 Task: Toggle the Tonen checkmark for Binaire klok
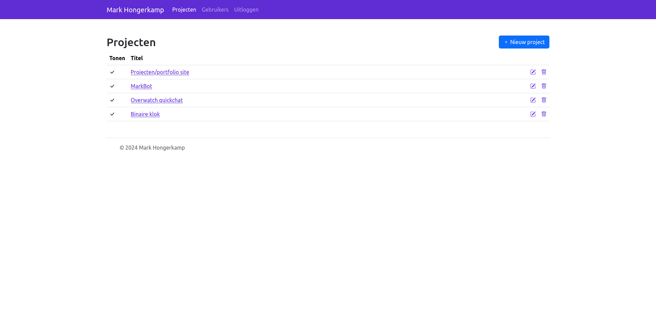(112, 114)
